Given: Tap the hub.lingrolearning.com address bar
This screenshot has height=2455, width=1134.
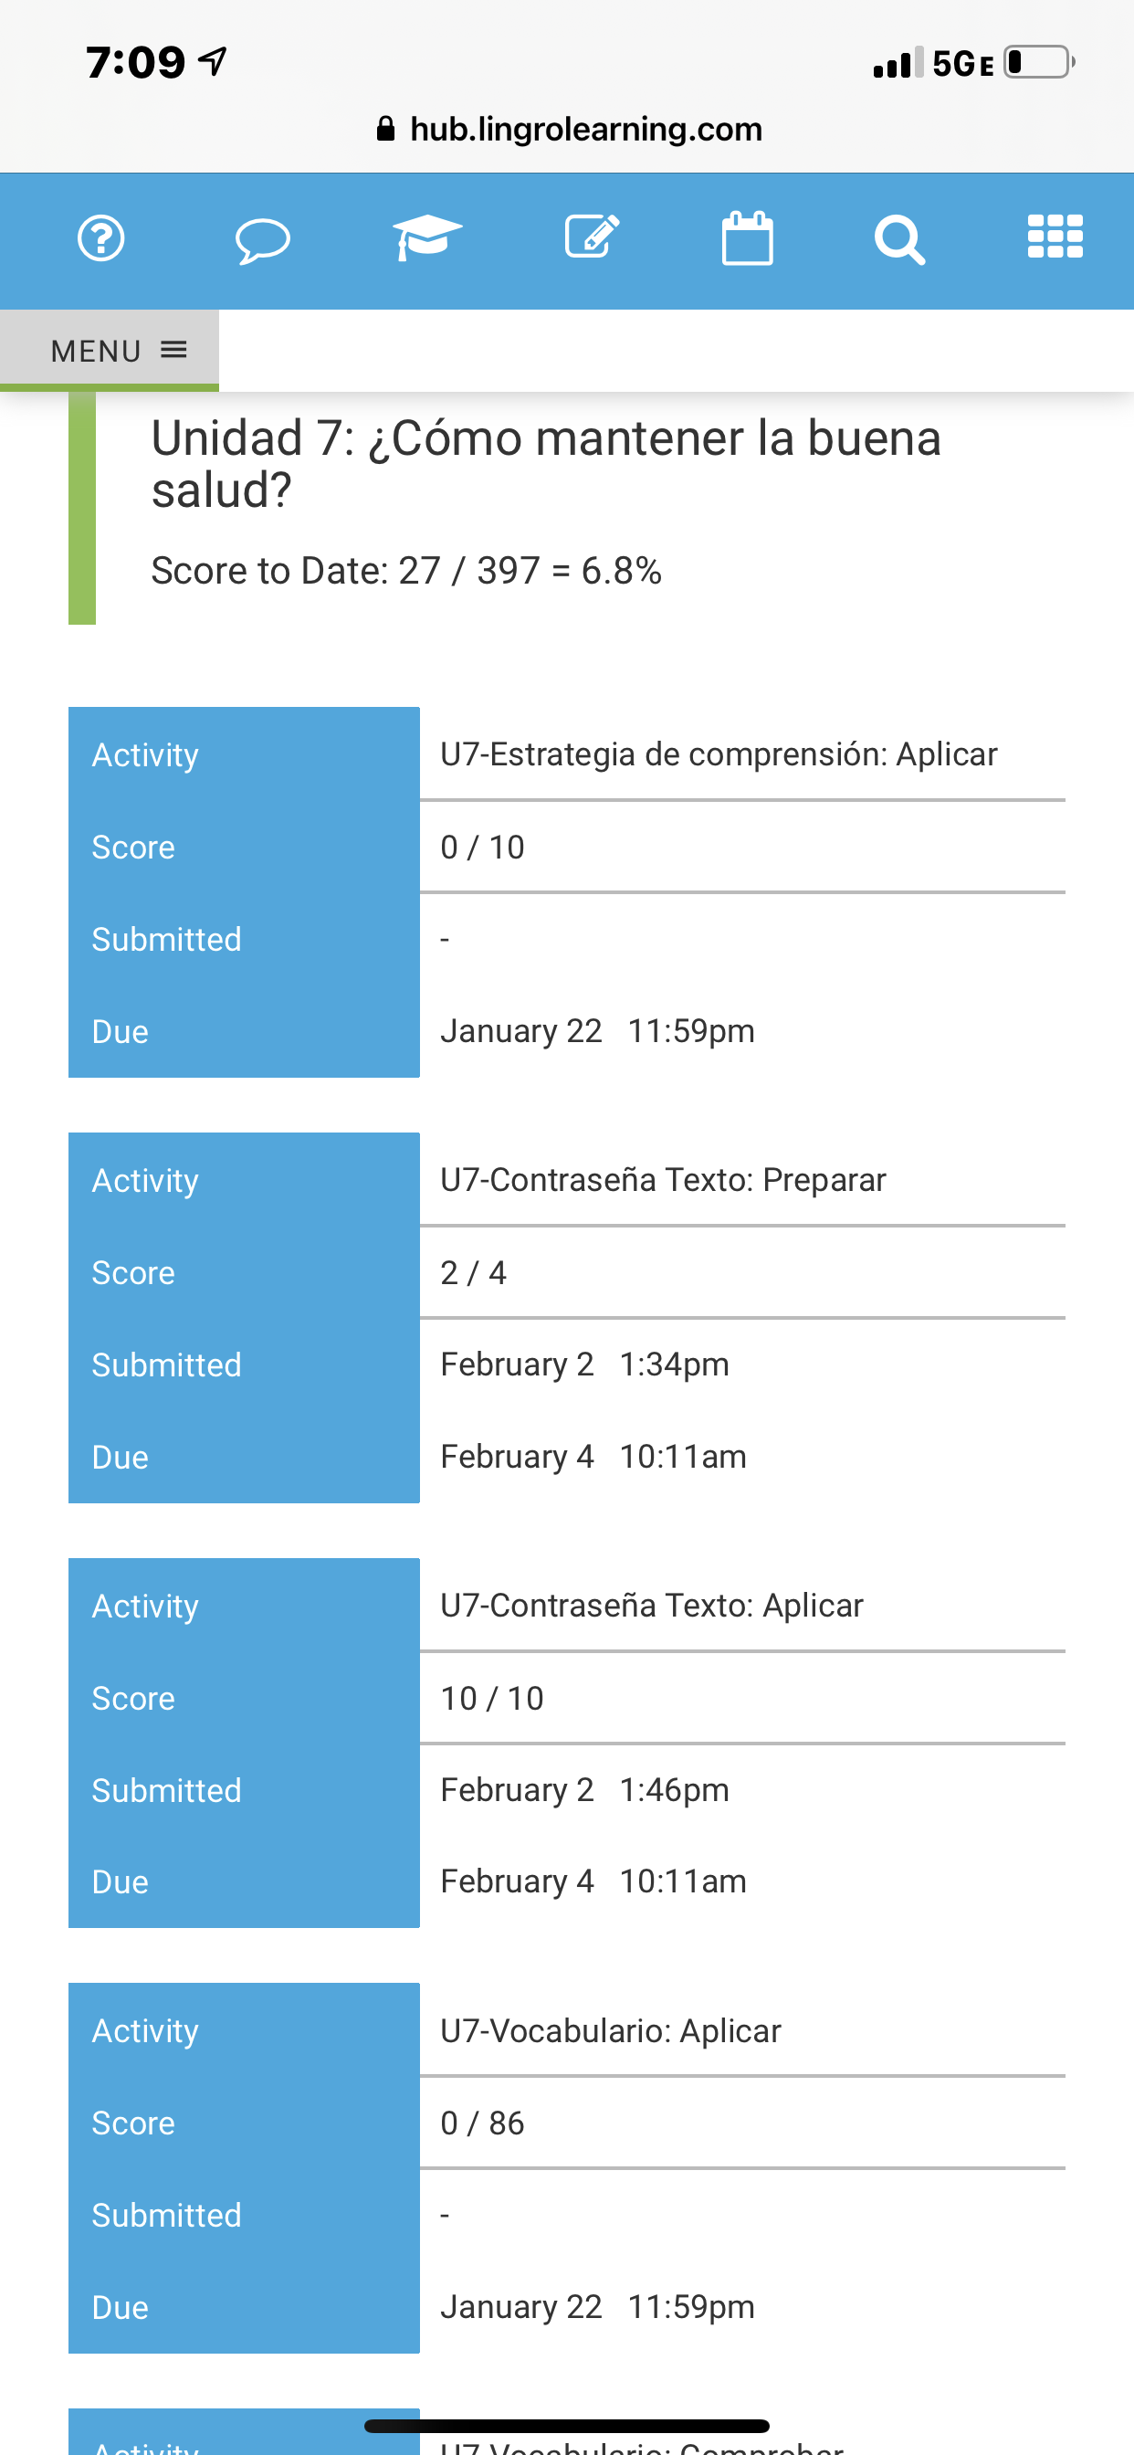Looking at the screenshot, I should coord(585,129).
